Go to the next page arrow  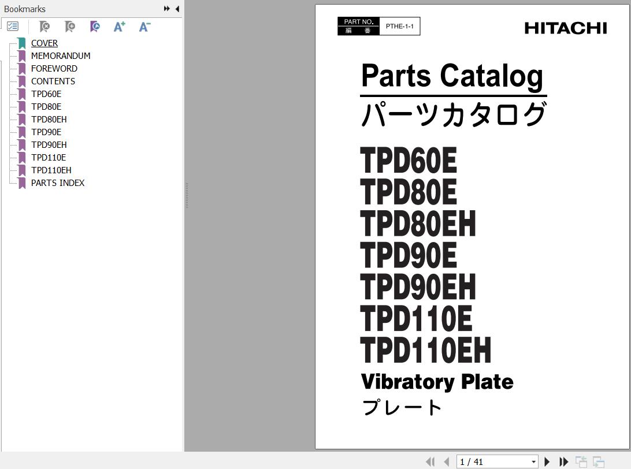click(x=547, y=461)
